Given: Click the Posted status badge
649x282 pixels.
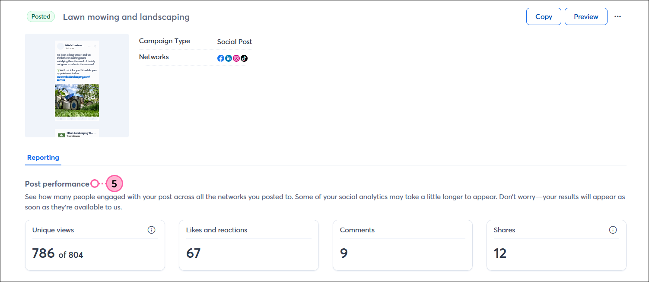Looking at the screenshot, I should pyautogui.click(x=41, y=16).
